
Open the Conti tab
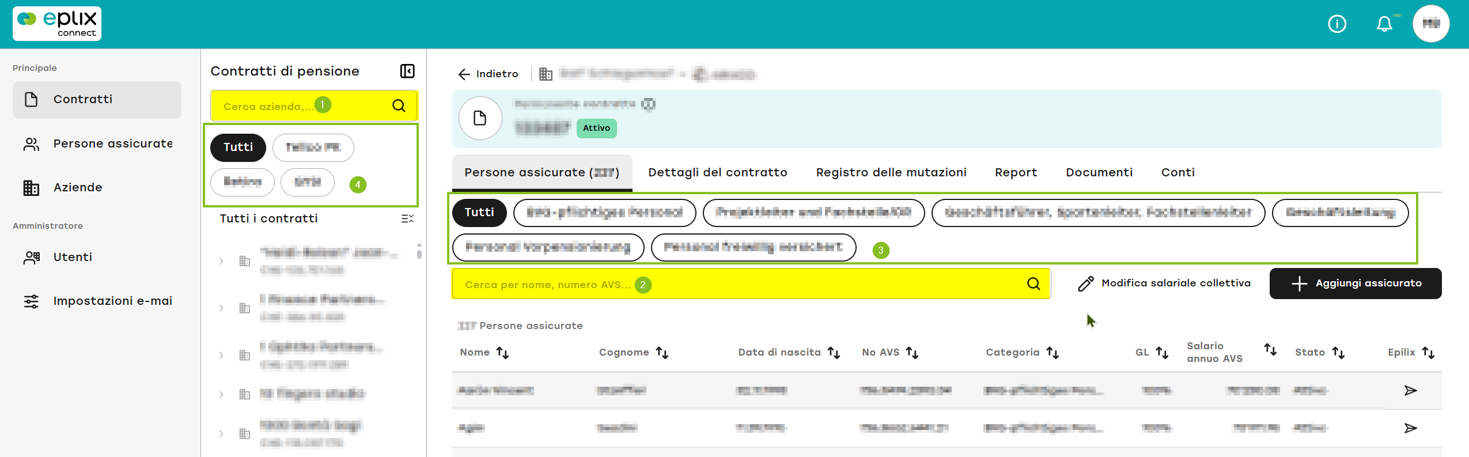(1178, 173)
